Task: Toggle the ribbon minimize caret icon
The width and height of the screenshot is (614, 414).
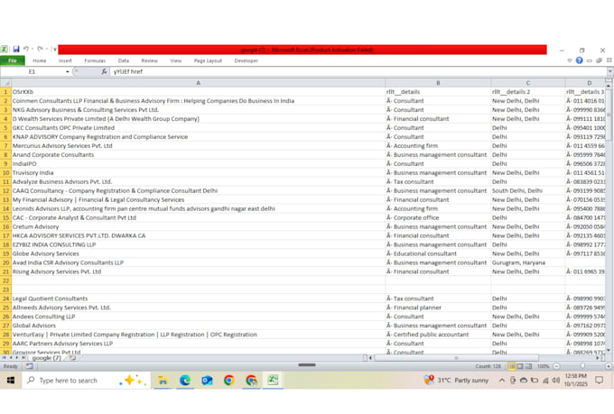Action: coord(570,60)
